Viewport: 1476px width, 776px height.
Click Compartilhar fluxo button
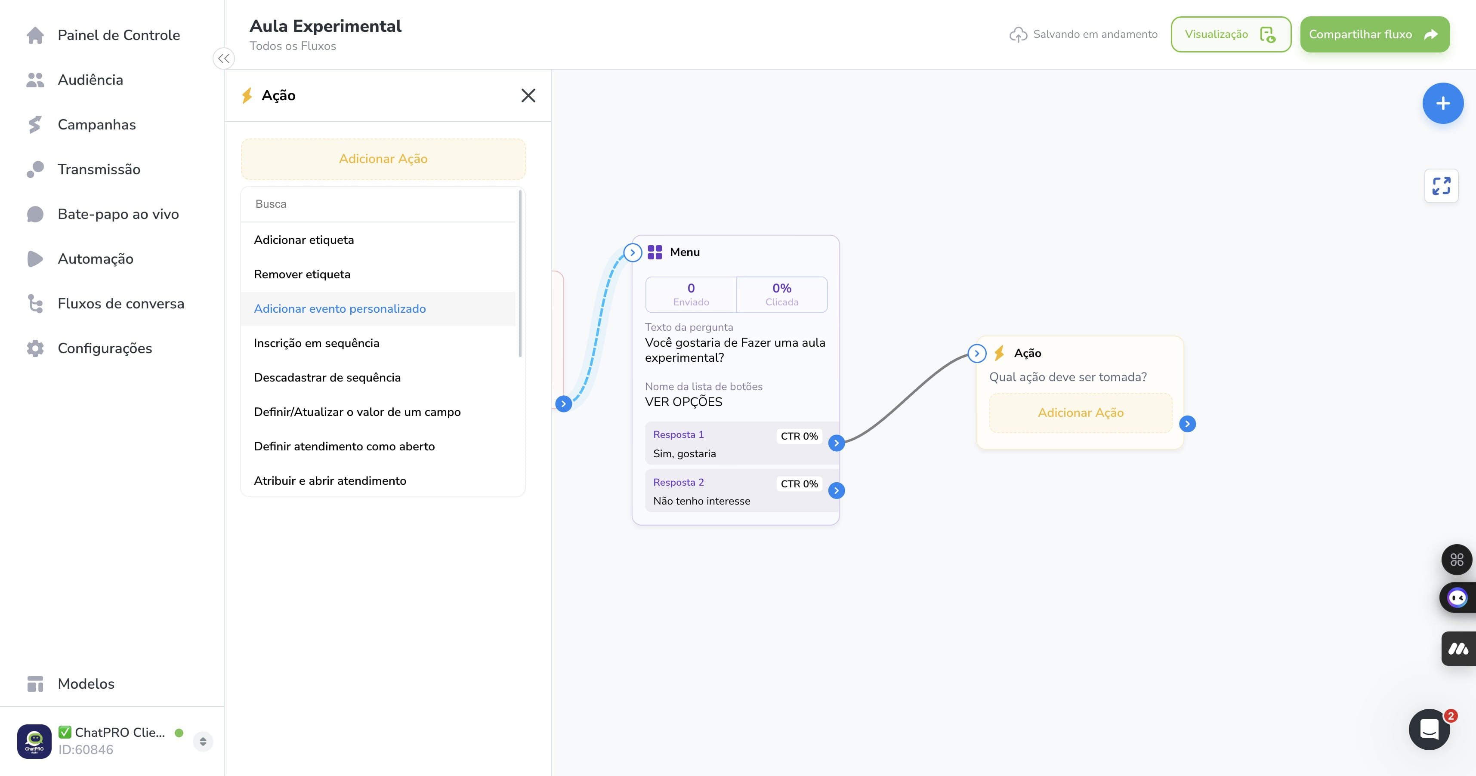[1374, 34]
